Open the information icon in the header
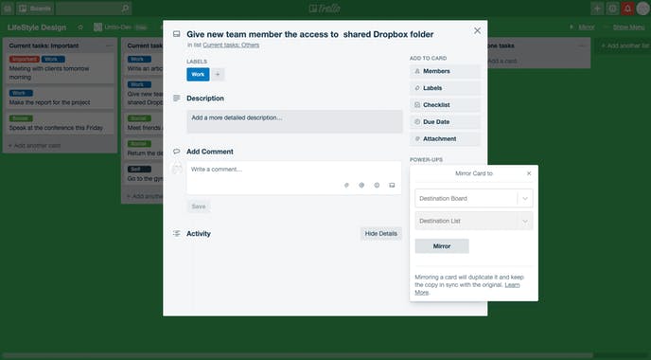This screenshot has height=360, width=651. 612,9
